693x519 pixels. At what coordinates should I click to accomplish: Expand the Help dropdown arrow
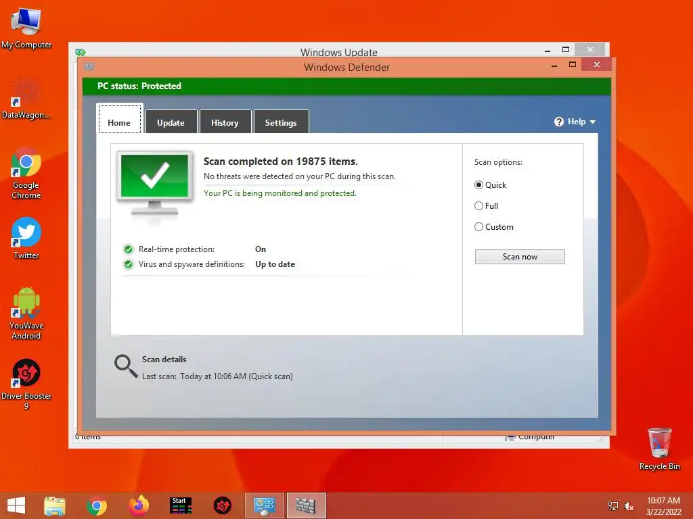pos(593,122)
